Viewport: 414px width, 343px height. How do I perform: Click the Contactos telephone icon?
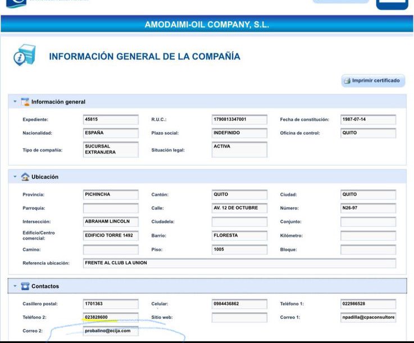[x=25, y=286]
